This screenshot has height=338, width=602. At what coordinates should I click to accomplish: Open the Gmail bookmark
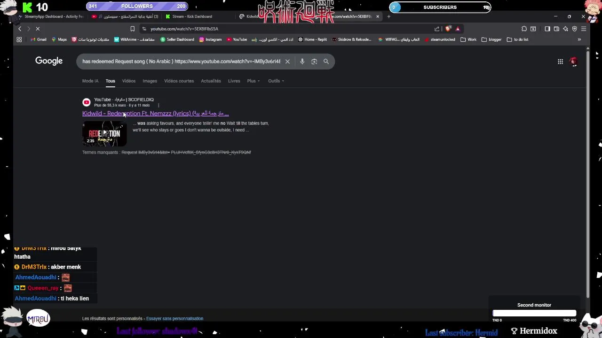(x=39, y=39)
